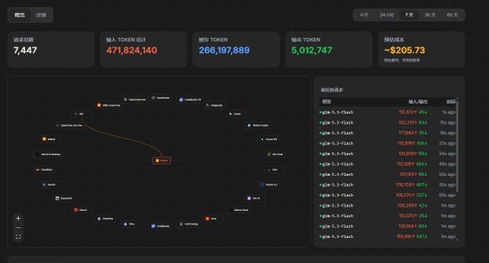Click the output token value 5,012,747
Viewport: 489px width, 263px height.
point(312,50)
